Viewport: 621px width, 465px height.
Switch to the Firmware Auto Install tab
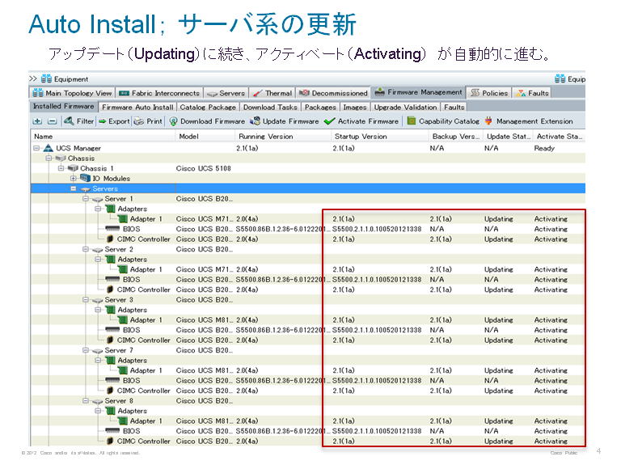tap(137, 107)
